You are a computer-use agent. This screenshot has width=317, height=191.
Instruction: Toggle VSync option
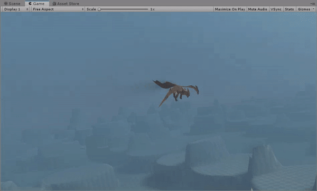click(x=276, y=9)
